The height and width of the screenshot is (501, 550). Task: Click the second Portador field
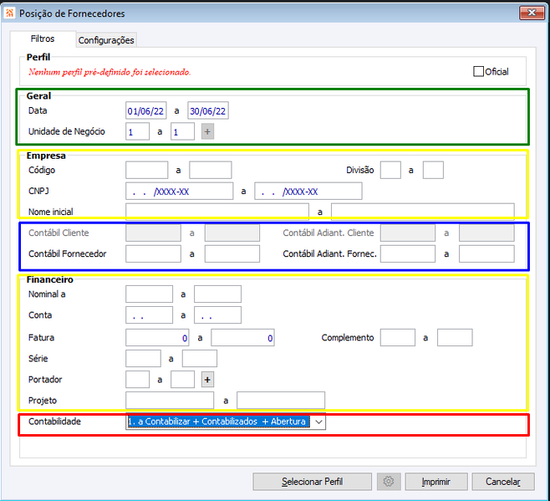click(x=182, y=380)
